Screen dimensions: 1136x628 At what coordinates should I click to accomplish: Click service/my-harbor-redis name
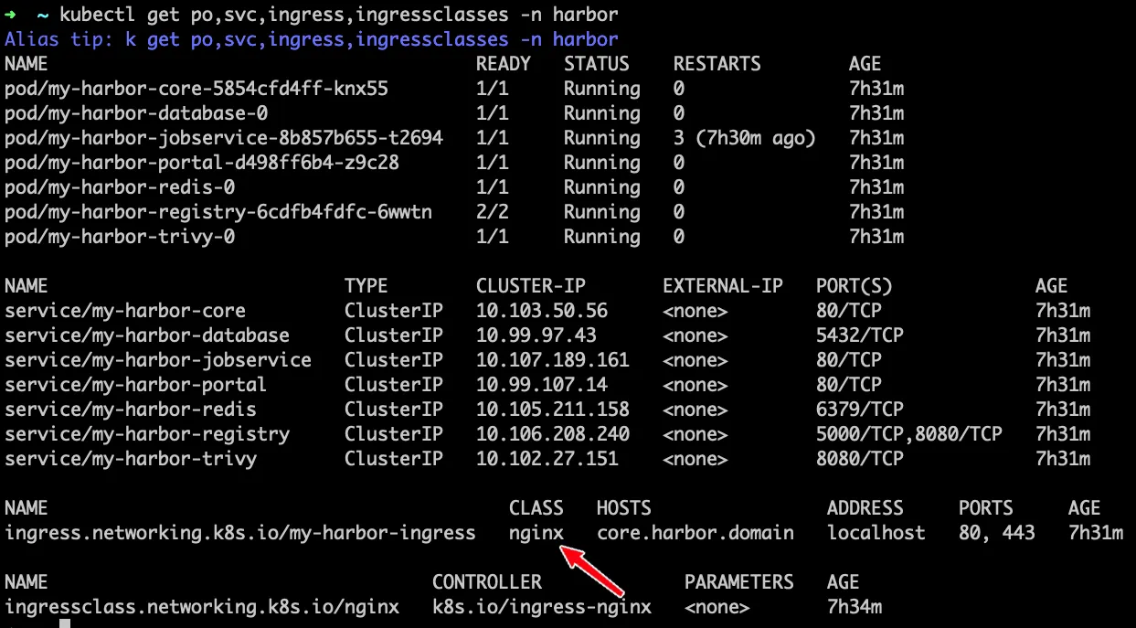[131, 410]
